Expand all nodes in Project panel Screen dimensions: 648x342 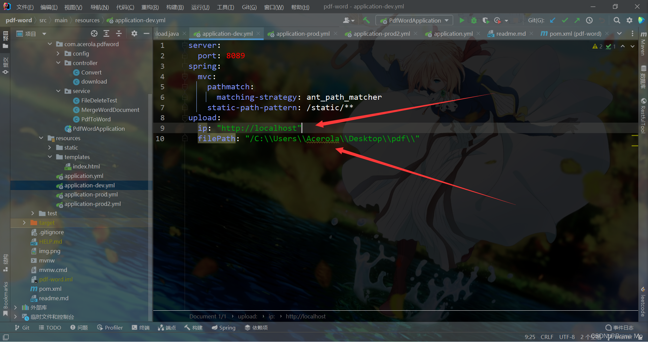[x=106, y=33]
